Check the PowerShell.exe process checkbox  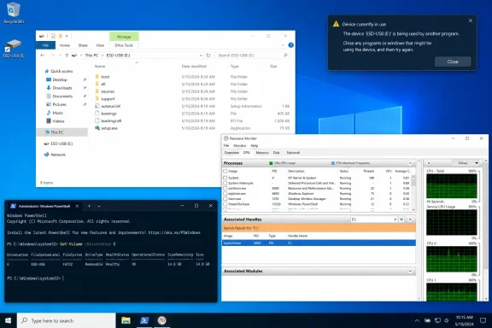pos(225,204)
